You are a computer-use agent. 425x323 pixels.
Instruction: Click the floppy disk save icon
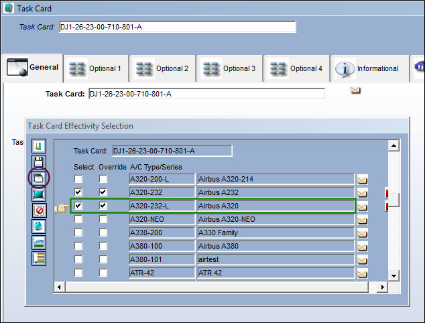[x=39, y=162]
